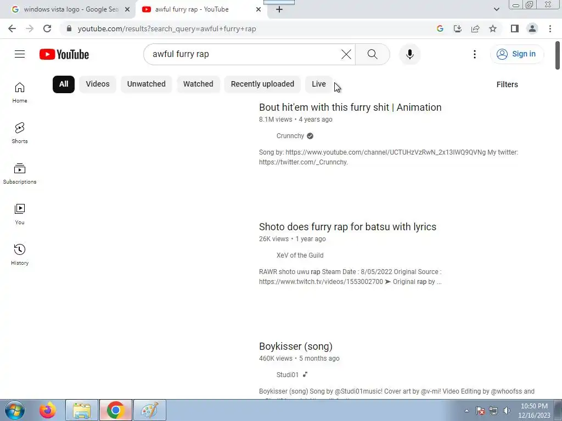562x421 pixels.
Task: Open Boykisser (song) video title
Action: 296,346
